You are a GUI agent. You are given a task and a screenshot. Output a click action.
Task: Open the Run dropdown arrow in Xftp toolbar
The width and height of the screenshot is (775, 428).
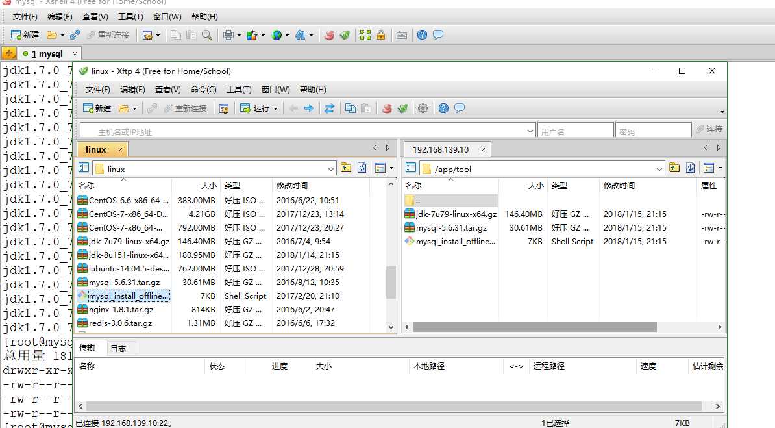pos(275,109)
